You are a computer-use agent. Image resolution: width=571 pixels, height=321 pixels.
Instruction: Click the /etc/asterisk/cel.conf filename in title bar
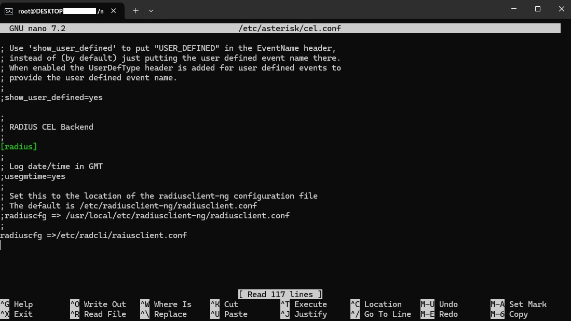290,29
